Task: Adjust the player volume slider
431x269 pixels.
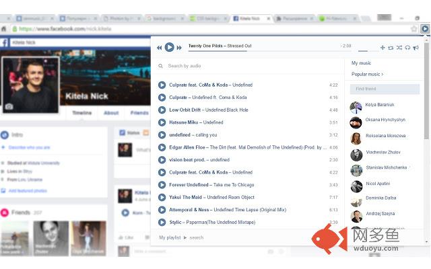Action: click(x=368, y=51)
